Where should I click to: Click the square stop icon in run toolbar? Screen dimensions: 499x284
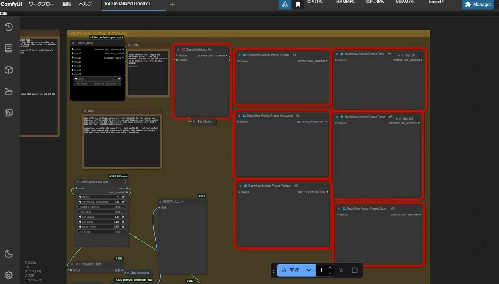click(x=354, y=270)
